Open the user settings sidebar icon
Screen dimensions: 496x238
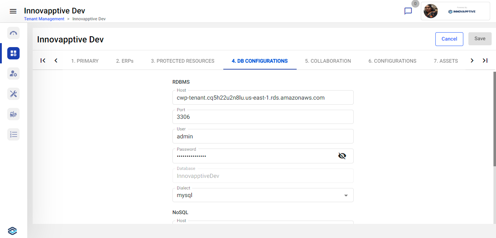point(13,74)
